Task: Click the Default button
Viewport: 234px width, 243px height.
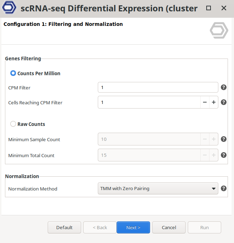Action: (x=64, y=227)
